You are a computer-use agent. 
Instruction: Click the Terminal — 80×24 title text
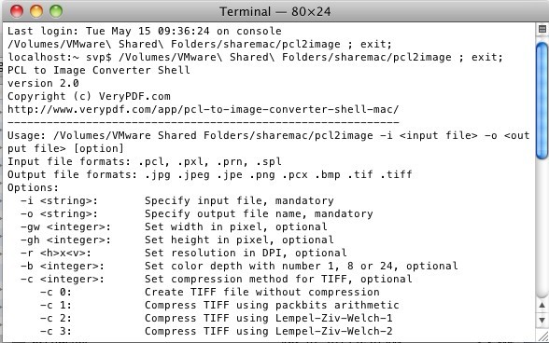[274, 11]
